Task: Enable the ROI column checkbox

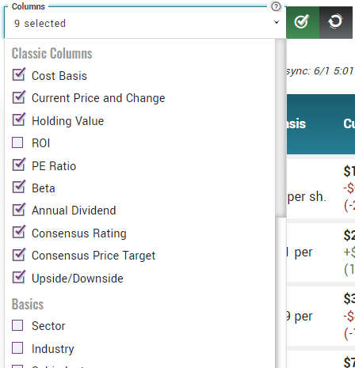Action: [17, 142]
